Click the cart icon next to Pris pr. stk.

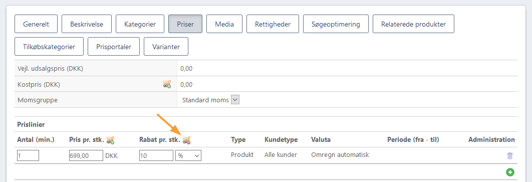click(110, 139)
